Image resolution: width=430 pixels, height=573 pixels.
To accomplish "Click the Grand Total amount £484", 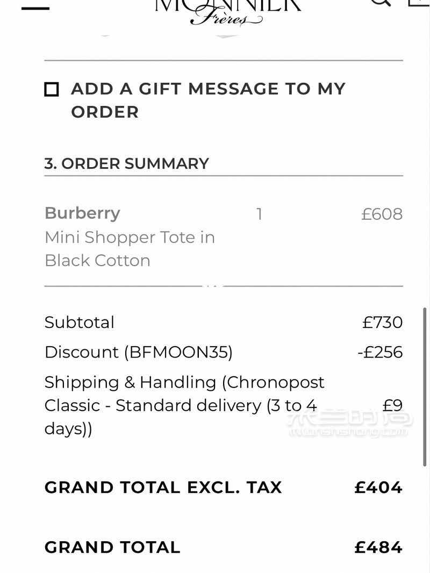I will click(x=378, y=547).
